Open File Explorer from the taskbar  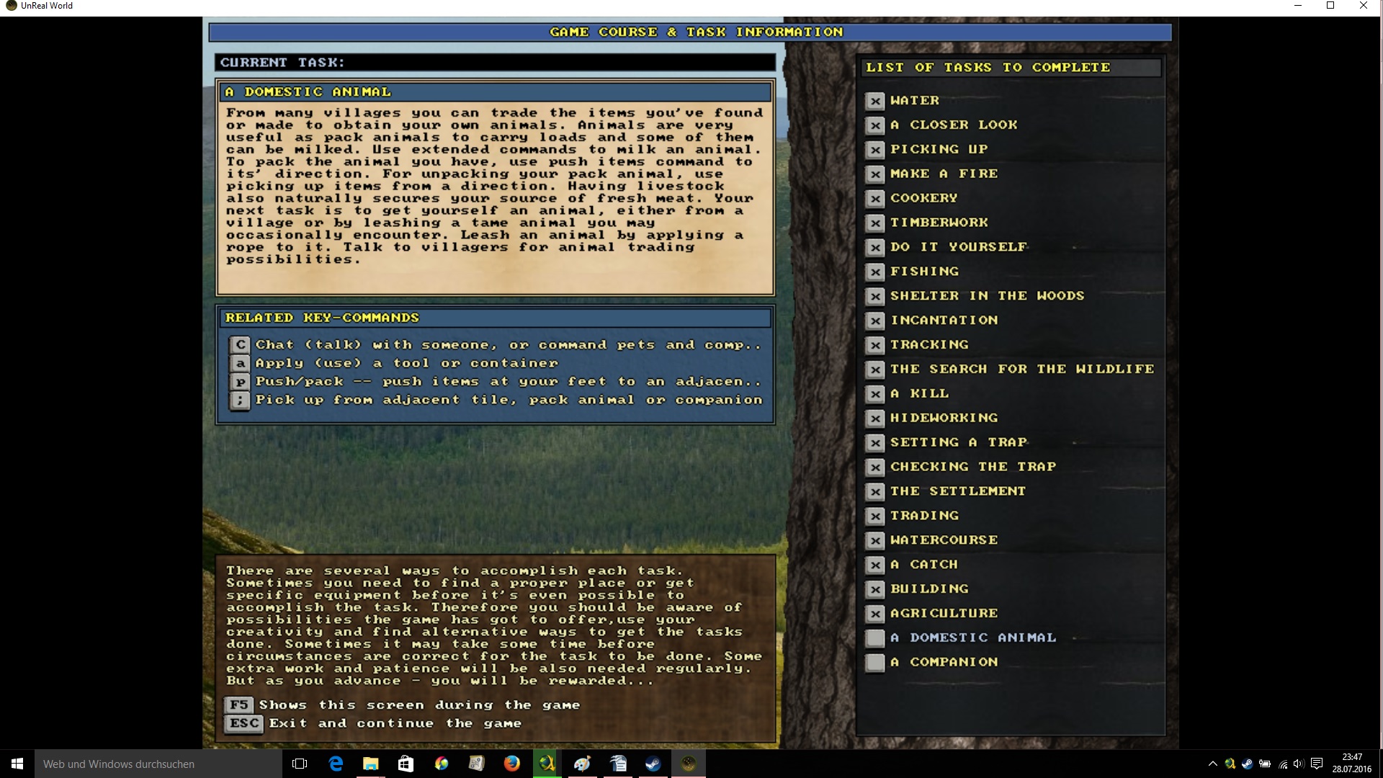pyautogui.click(x=370, y=764)
